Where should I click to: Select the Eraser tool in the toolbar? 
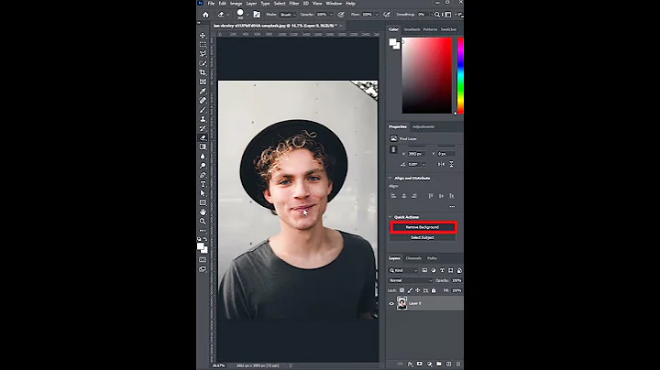[203, 137]
